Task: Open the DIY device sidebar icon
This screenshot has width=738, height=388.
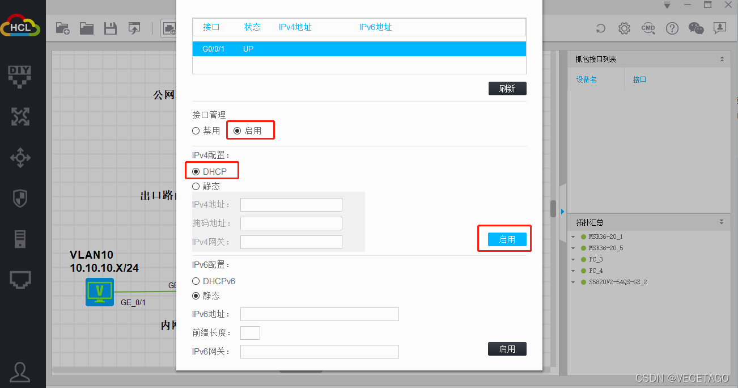Action: click(x=20, y=76)
